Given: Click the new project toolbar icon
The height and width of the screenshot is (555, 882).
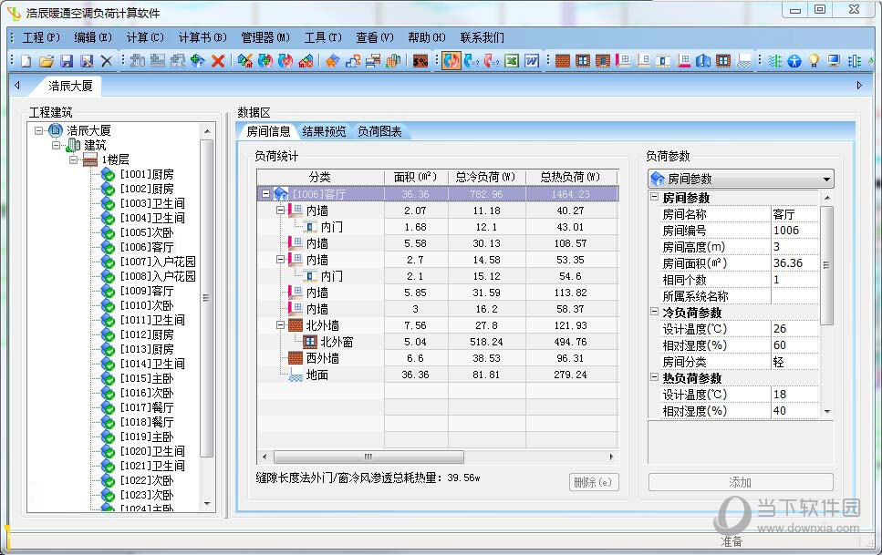Looking at the screenshot, I should tap(26, 61).
